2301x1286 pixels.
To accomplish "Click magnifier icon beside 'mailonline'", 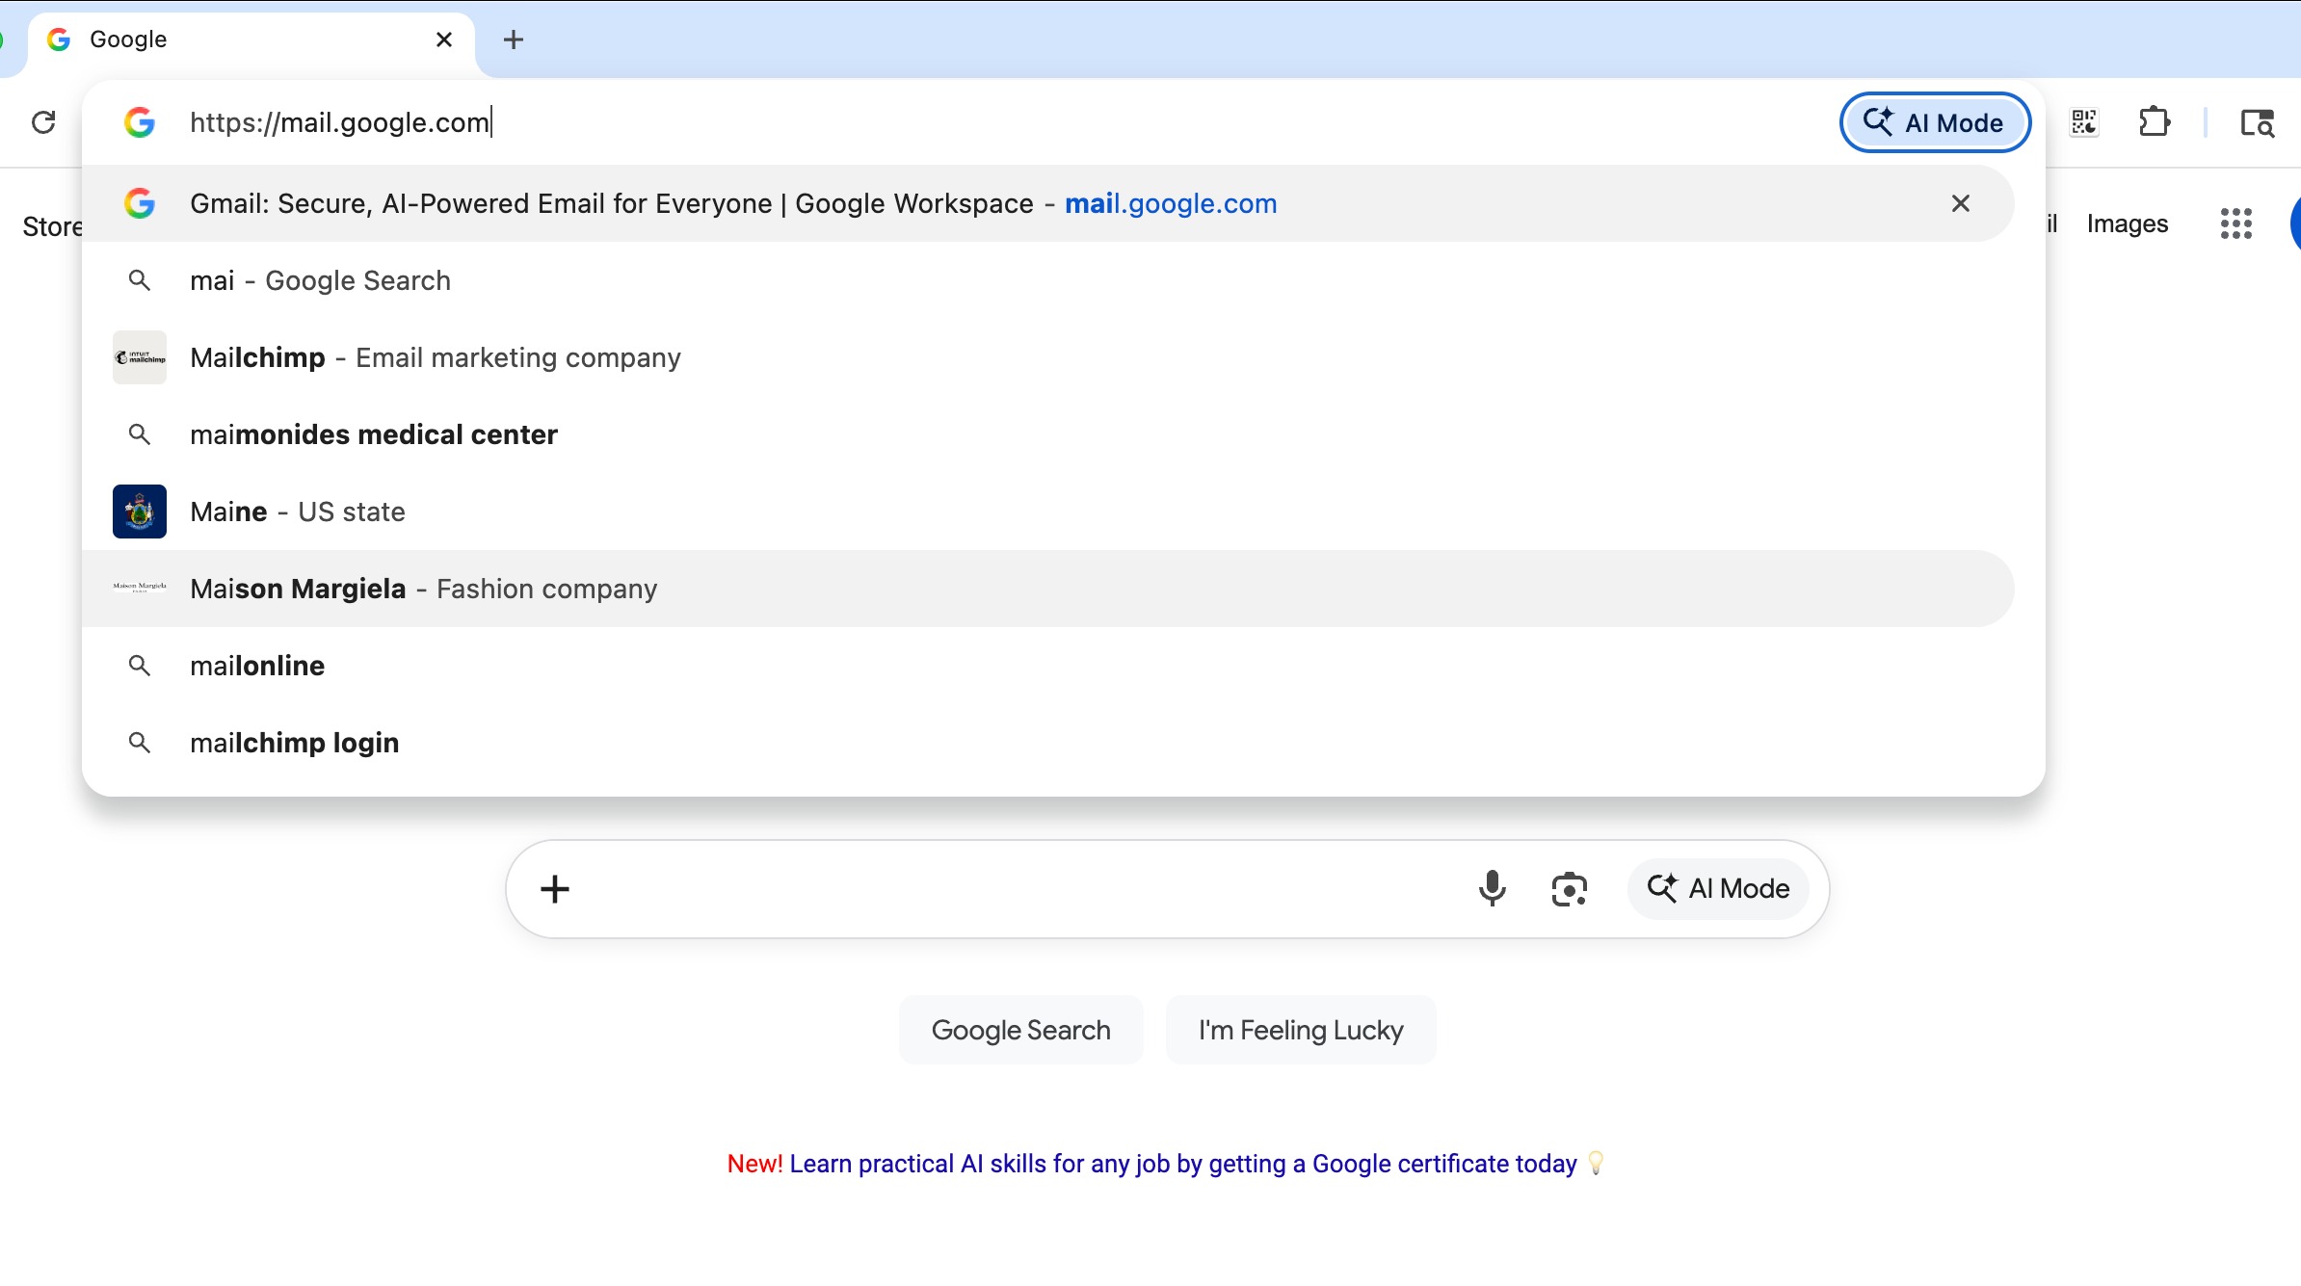I will [140, 666].
